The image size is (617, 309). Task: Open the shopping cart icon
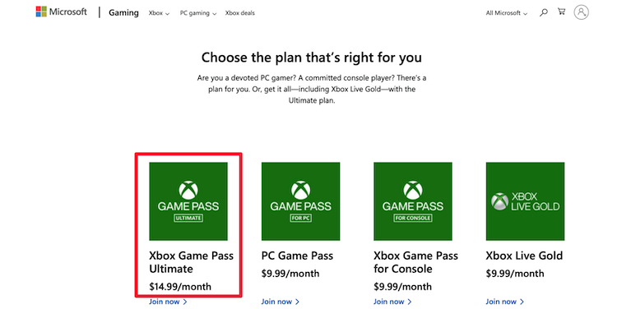tap(562, 12)
